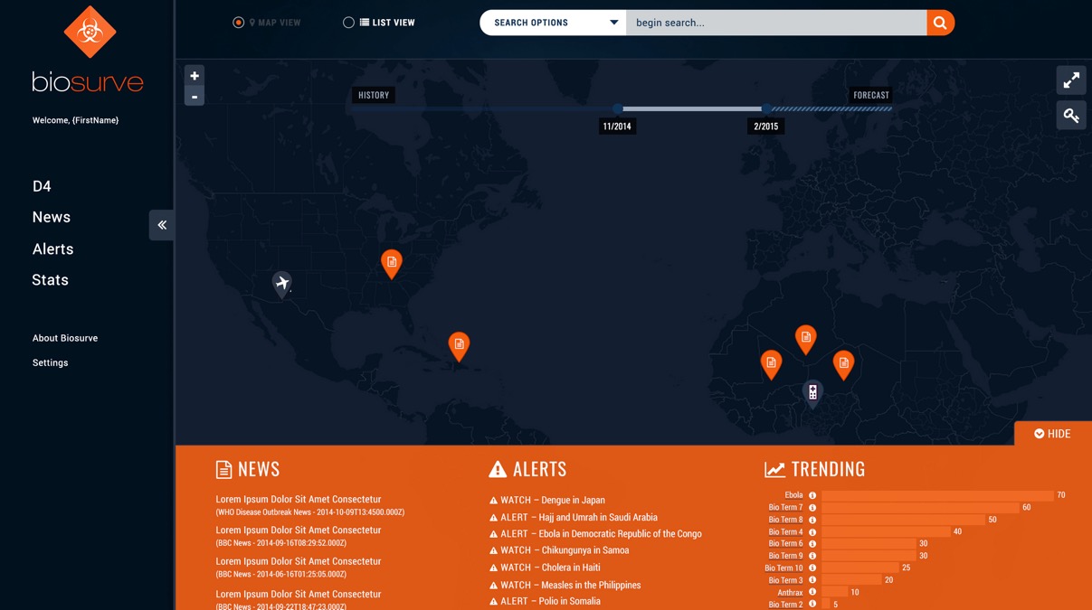Screen dimensions: 1092x610
Task: Click the info icon beside Bio Term 9
Action: click(812, 556)
